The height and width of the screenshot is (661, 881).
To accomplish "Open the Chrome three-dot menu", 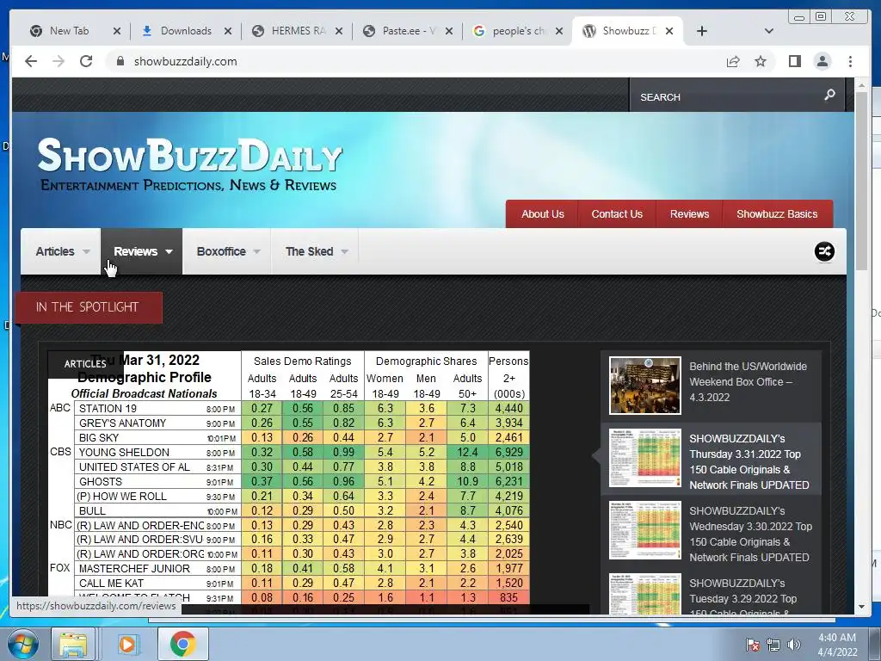I will (851, 61).
